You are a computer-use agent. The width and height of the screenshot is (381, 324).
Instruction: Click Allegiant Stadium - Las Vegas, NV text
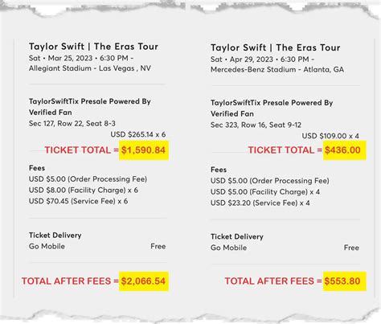point(90,68)
